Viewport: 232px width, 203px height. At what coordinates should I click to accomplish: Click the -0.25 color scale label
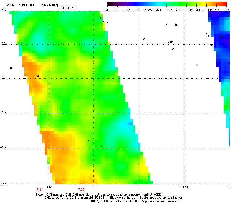point(168,10)
